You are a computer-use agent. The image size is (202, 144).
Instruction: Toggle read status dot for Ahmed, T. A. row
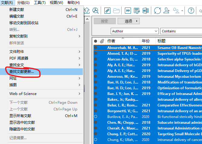(96, 53)
